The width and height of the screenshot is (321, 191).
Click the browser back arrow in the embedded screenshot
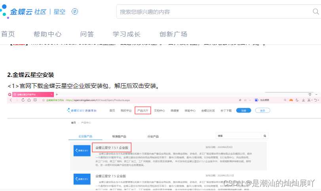(11, 100)
